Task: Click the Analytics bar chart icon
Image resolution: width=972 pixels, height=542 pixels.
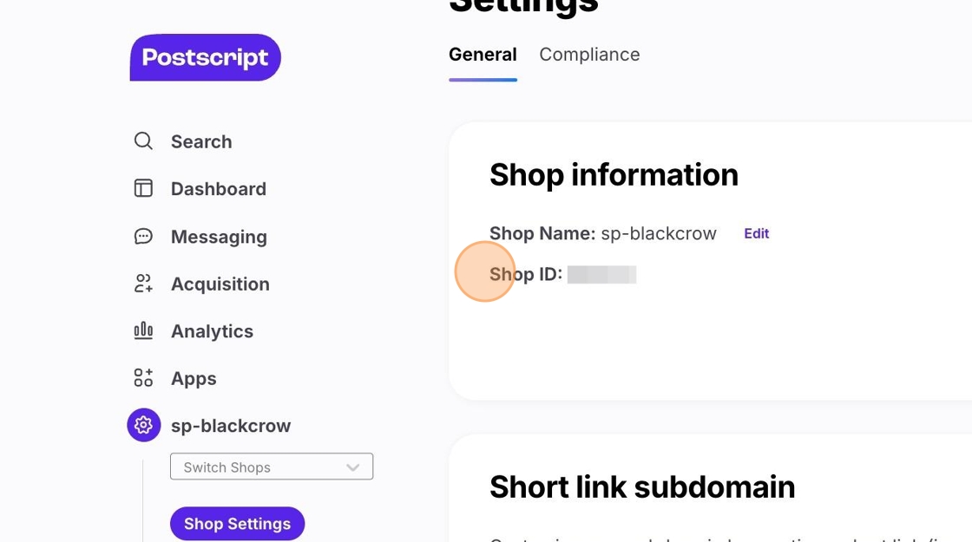Action: 143,330
